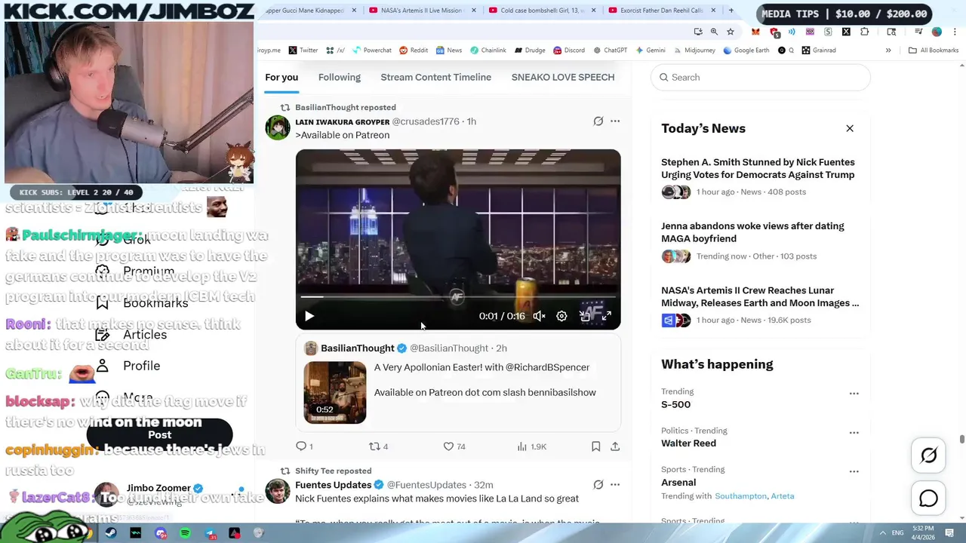Open the Reddit bookmark
This screenshot has height=543, width=966.
413,51
